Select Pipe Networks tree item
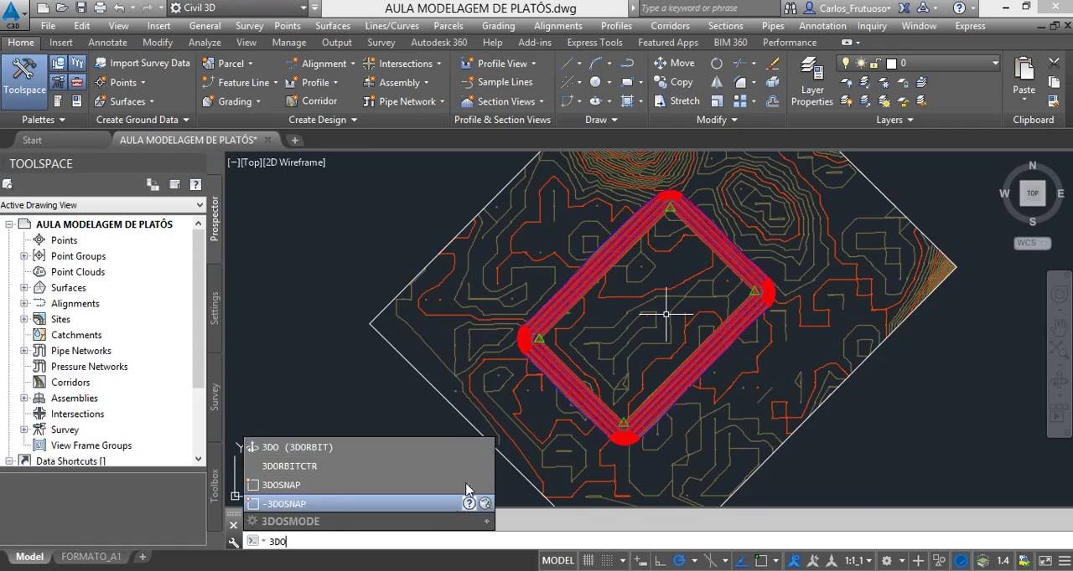This screenshot has width=1073, height=571. click(80, 351)
